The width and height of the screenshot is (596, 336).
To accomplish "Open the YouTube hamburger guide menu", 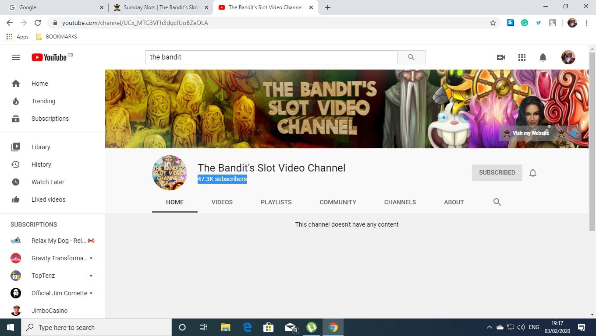I will click(16, 57).
